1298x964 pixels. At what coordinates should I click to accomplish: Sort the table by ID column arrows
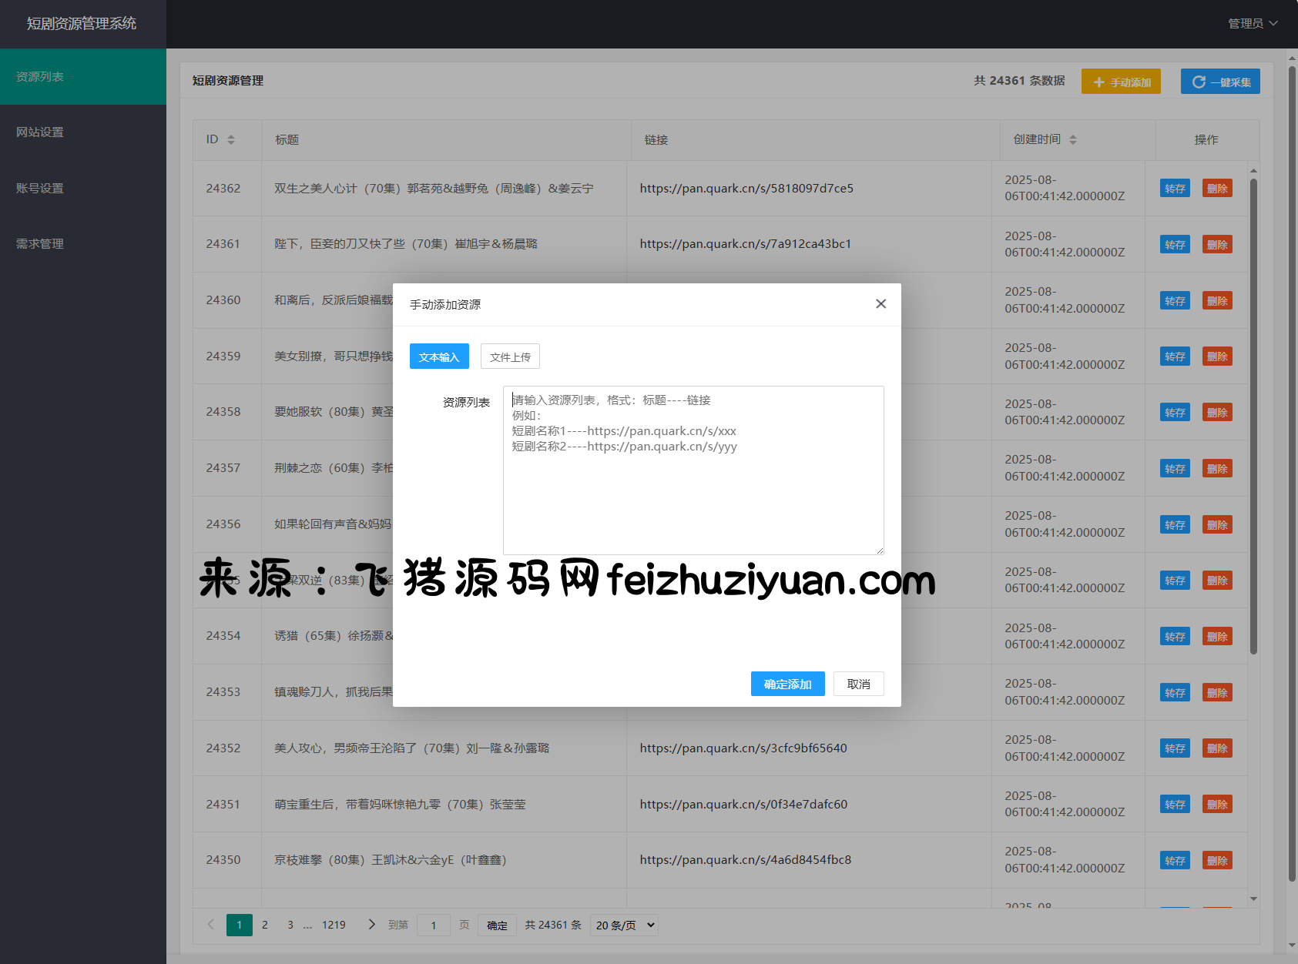230,139
